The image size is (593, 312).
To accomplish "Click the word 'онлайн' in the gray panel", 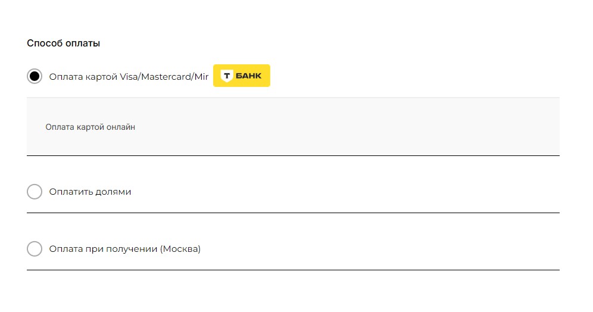I will [121, 127].
